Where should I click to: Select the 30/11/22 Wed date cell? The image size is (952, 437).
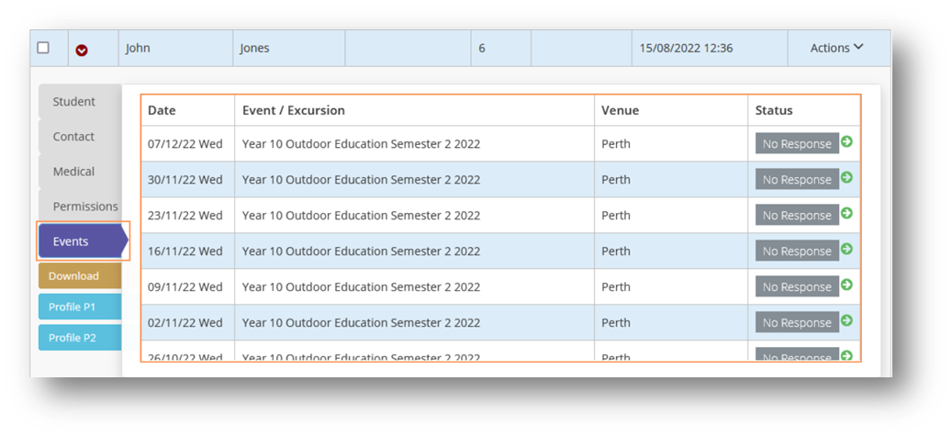[x=187, y=180]
